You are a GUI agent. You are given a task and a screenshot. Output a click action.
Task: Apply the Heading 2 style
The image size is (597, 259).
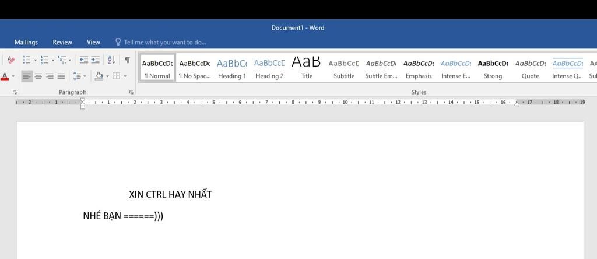pyautogui.click(x=269, y=68)
